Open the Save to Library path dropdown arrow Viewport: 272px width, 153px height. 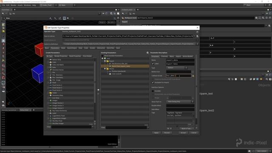point(195,36)
